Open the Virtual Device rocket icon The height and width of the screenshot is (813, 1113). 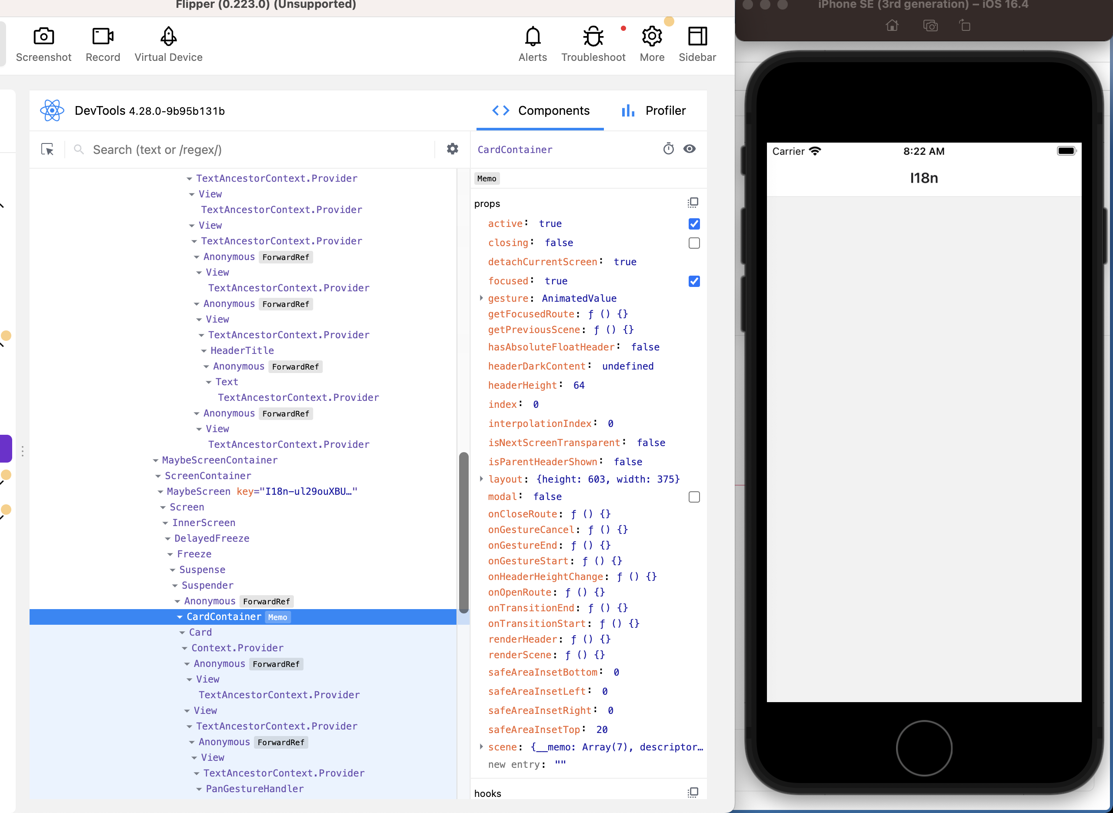(x=168, y=37)
